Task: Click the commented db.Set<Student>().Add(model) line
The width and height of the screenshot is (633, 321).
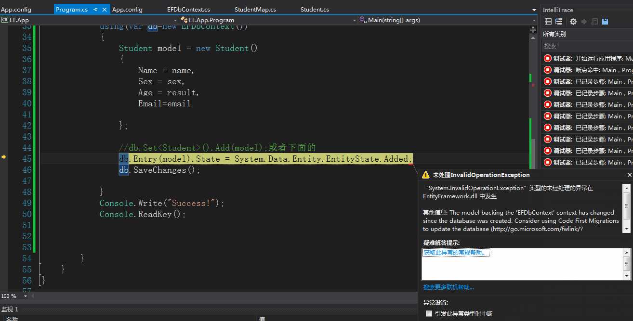Action: [217, 148]
